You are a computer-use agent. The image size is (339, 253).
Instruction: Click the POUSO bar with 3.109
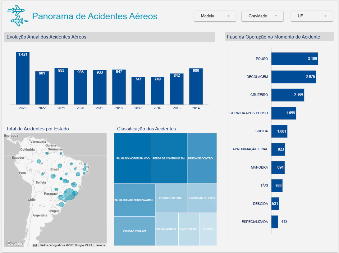[x=295, y=59]
